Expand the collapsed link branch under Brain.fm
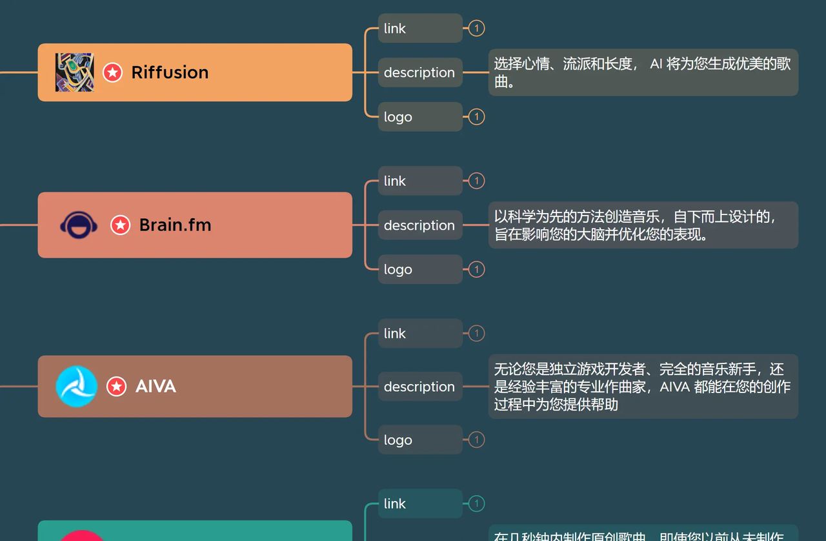The width and height of the screenshot is (826, 541). point(476,181)
